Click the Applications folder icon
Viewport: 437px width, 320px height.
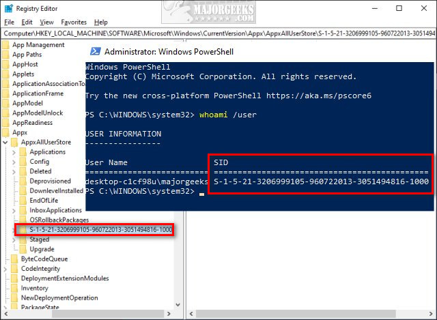coord(23,152)
